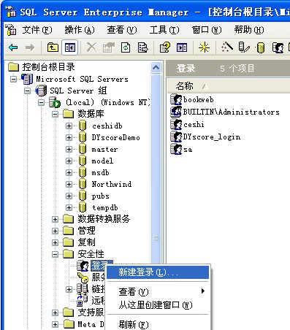This screenshot has height=330, width=290.
Task: Click the app icon beside 文件 menu
Action: coord(11,30)
